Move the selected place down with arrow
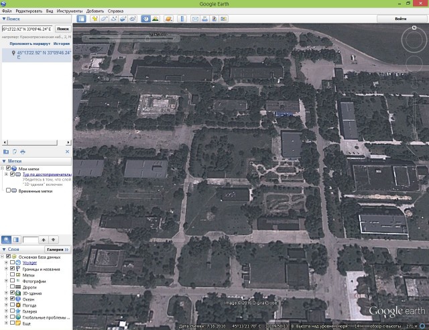Viewport: 429px width, 330px height. tap(54, 239)
